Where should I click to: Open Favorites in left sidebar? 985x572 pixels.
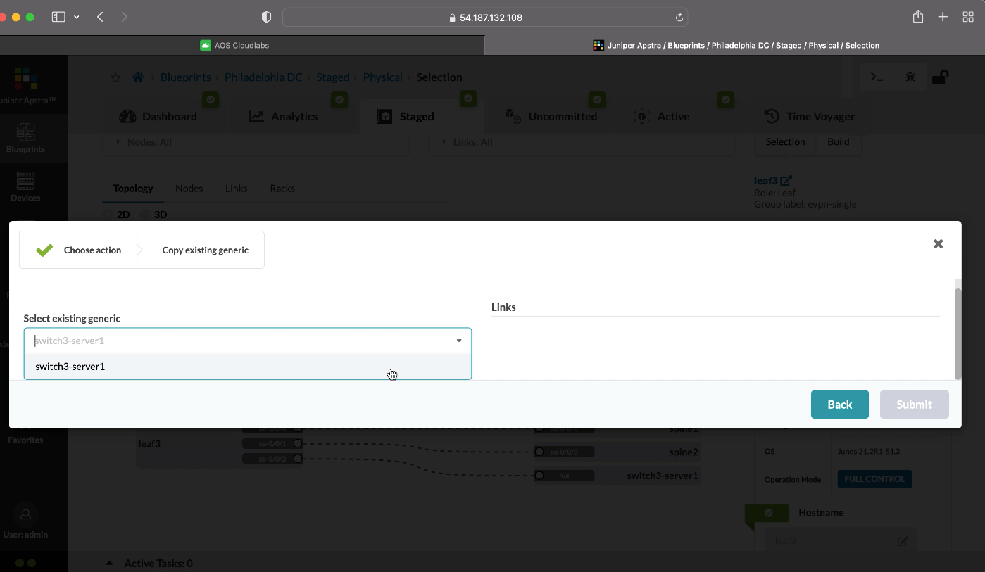click(25, 440)
